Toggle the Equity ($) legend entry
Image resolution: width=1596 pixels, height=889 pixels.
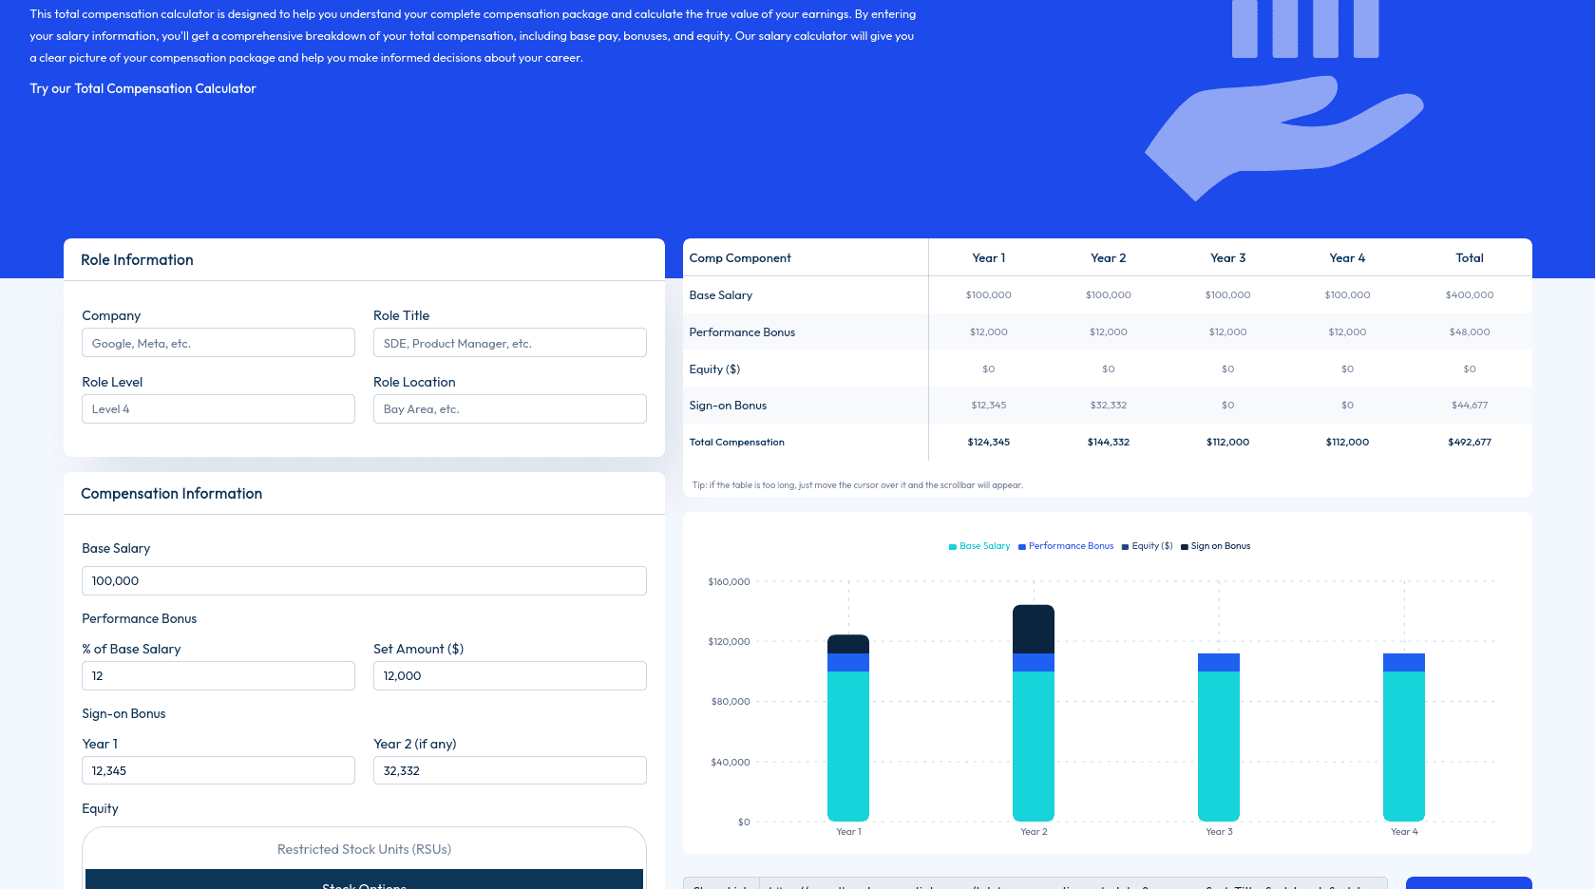pyautogui.click(x=1147, y=546)
